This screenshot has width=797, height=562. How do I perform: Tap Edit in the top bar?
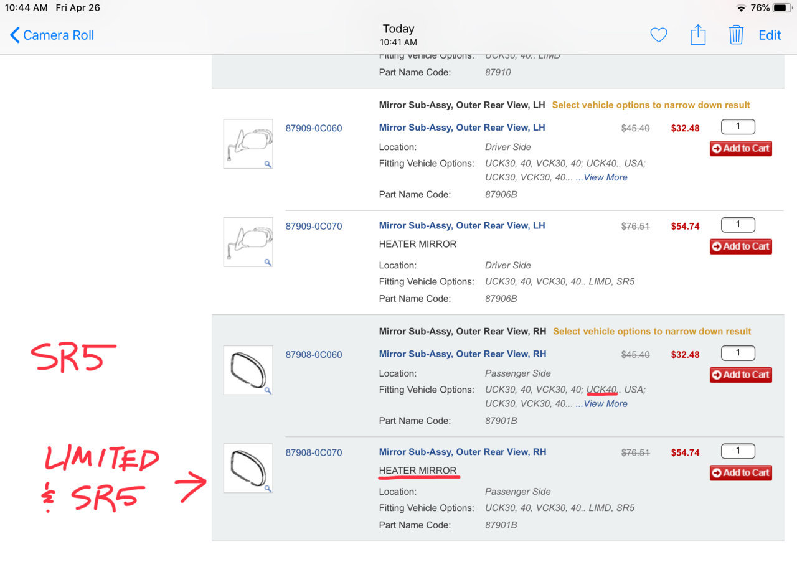[x=770, y=35]
